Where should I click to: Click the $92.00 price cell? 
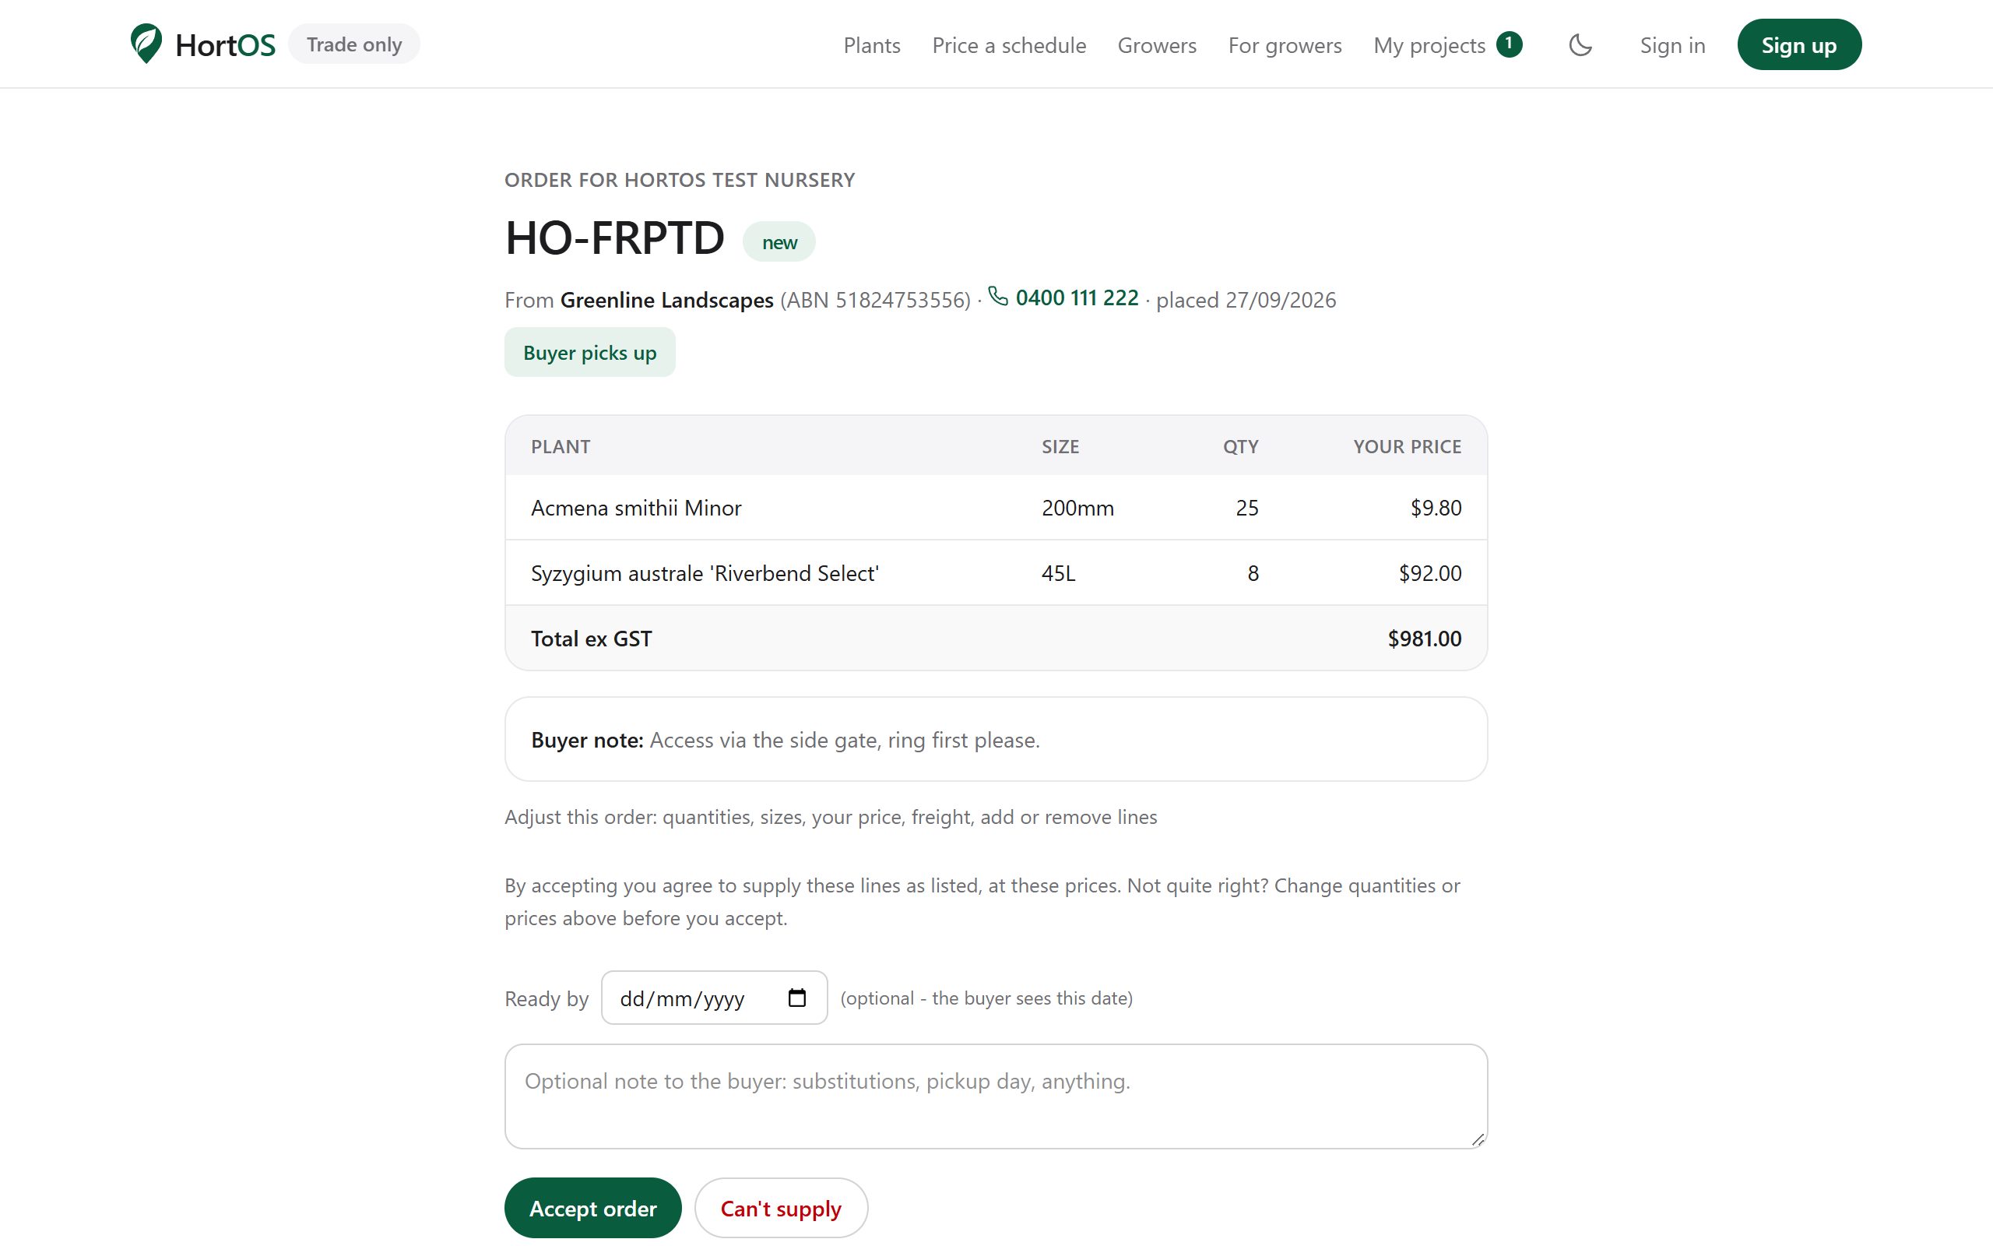click(x=1429, y=572)
